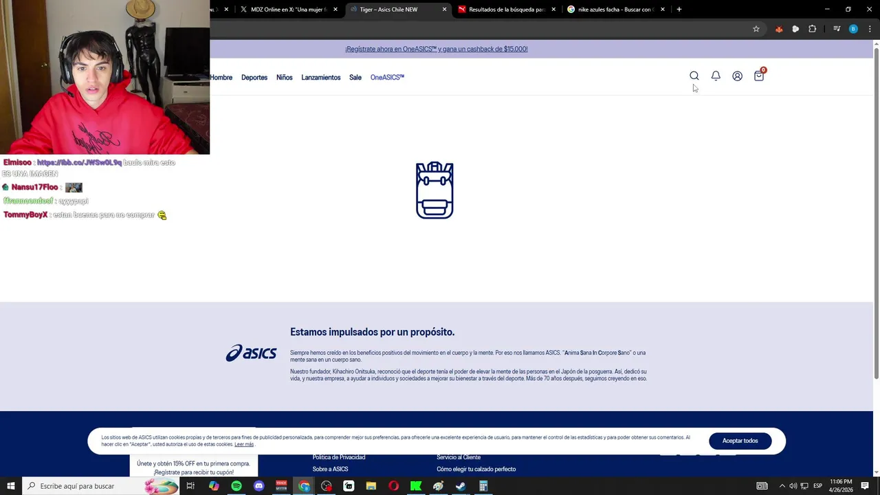Open Servicio al Cliente footer link

pos(459,457)
